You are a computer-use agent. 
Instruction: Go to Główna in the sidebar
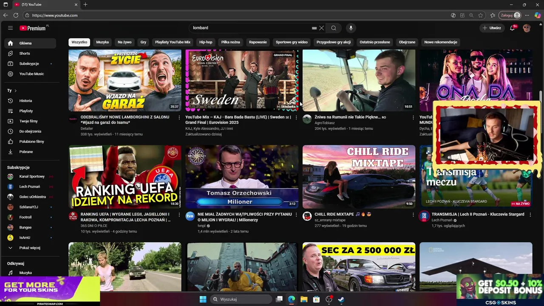(x=30, y=43)
